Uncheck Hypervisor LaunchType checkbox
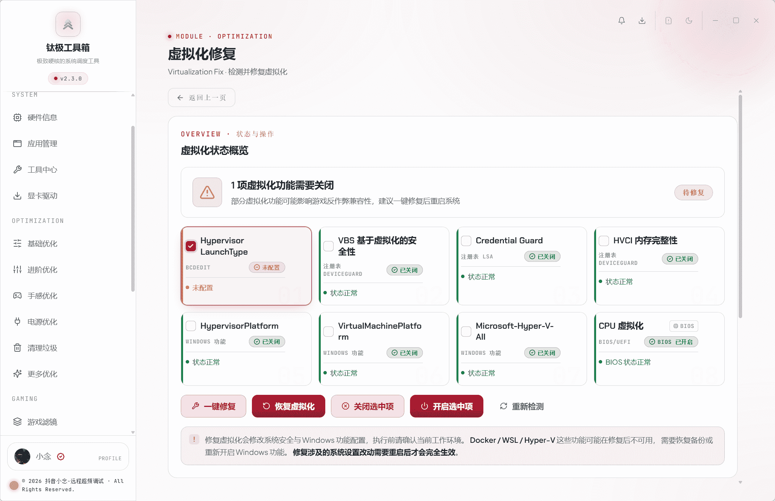Viewport: 775px width, 501px height. [x=191, y=246]
